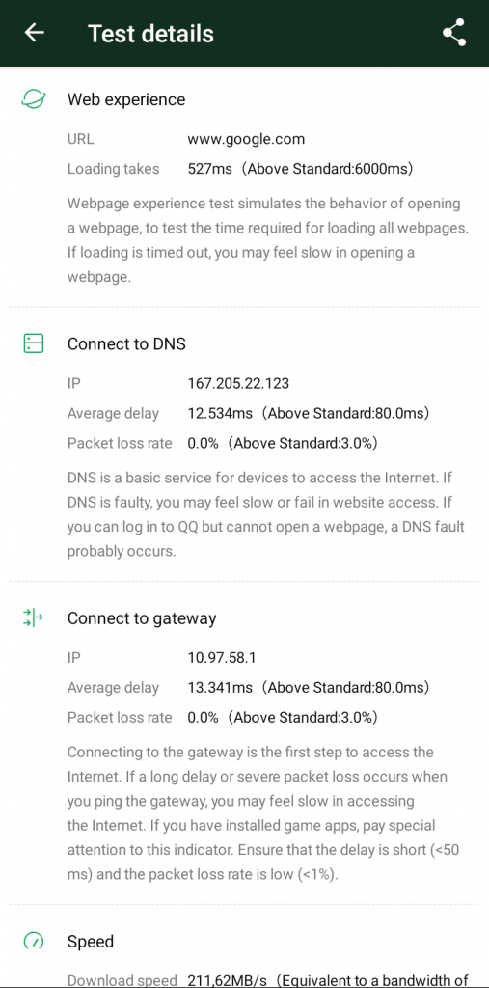Tap the Web experience heading
489x988 pixels.
tap(126, 99)
